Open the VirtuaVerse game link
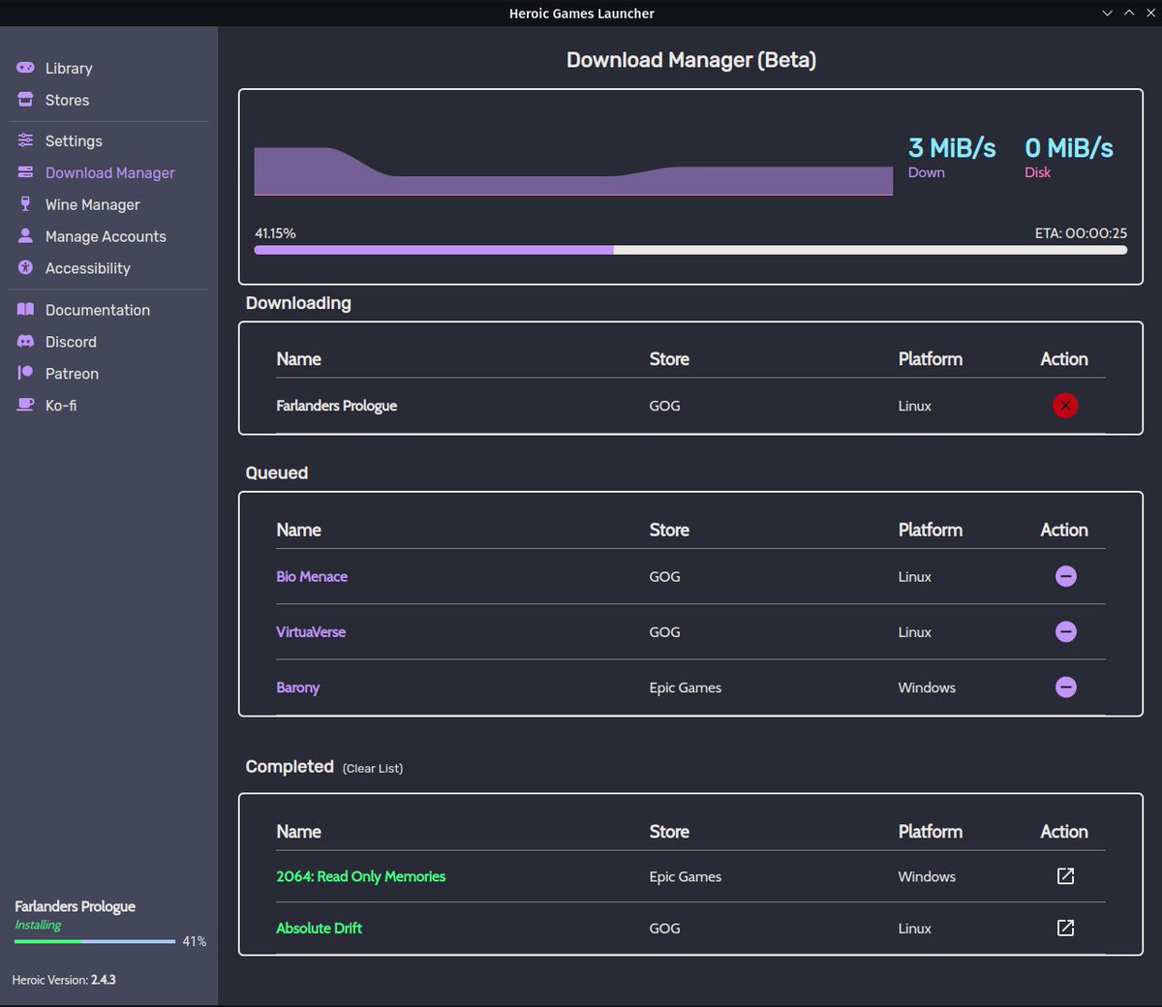The image size is (1162, 1007). point(311,631)
